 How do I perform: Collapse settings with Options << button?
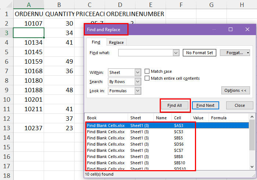pyautogui.click(x=236, y=90)
